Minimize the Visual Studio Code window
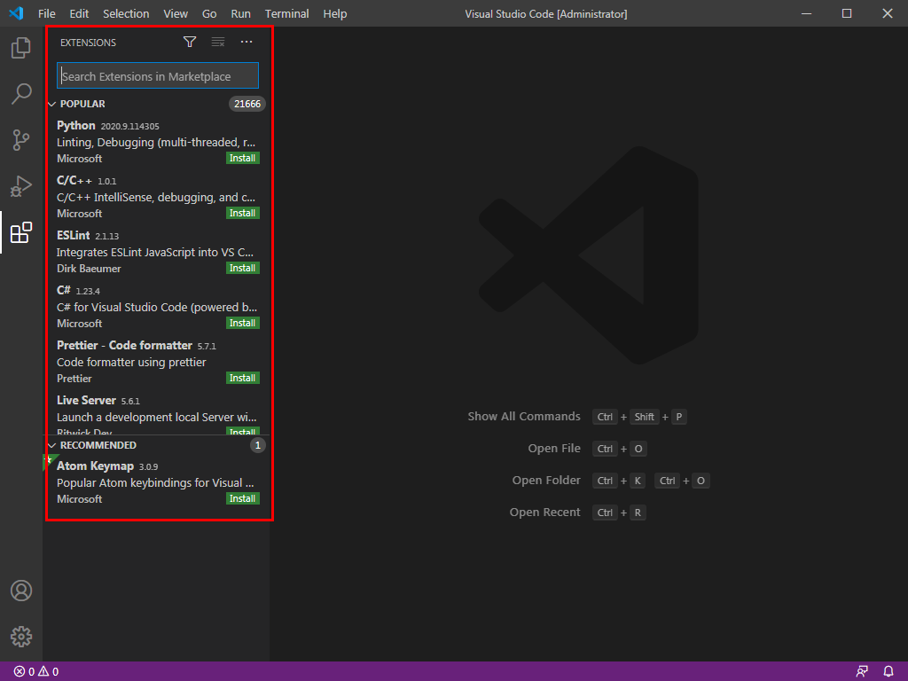Image resolution: width=908 pixels, height=681 pixels. [806, 13]
